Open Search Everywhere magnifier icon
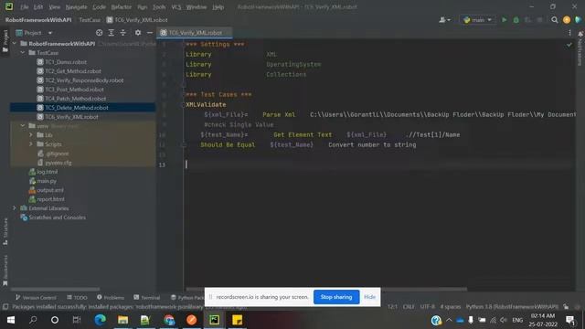 click(555, 20)
